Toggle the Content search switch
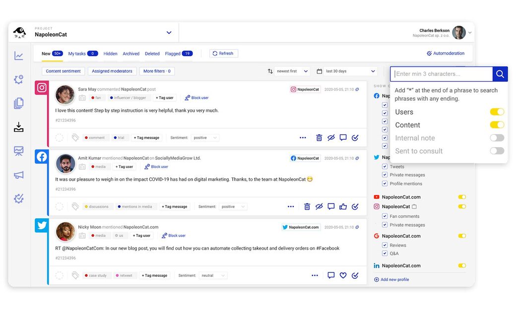The height and width of the screenshot is (313, 516). [497, 125]
